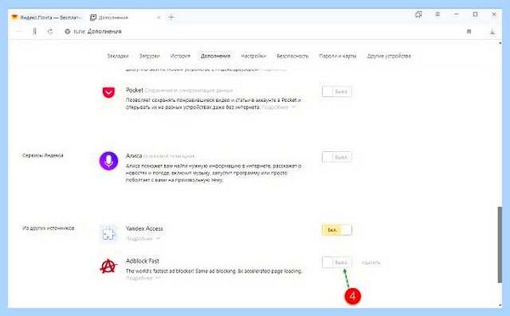Screen dimensions: 510x316
Task: Click the Pocket extension icon
Action: (109, 93)
